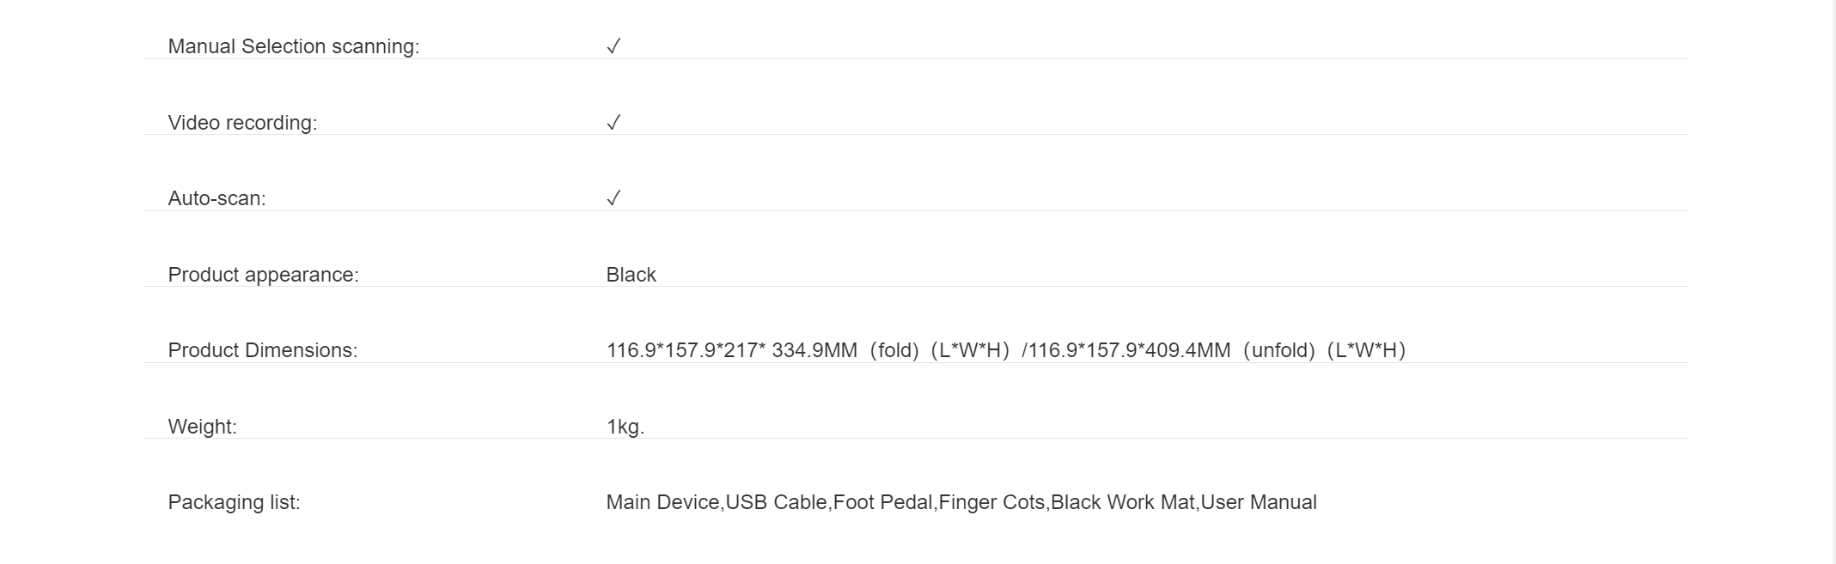Click the 1kg weight value
This screenshot has width=1836, height=564.
click(625, 427)
